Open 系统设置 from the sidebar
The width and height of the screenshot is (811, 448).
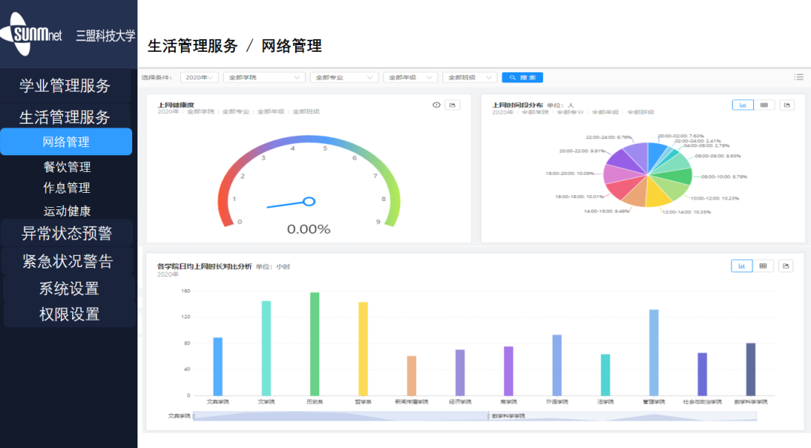(x=68, y=288)
